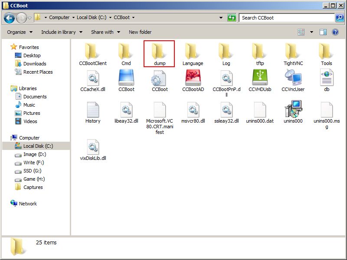Open Write (F:) drive
The height and width of the screenshot is (260, 347).
[x=29, y=162]
